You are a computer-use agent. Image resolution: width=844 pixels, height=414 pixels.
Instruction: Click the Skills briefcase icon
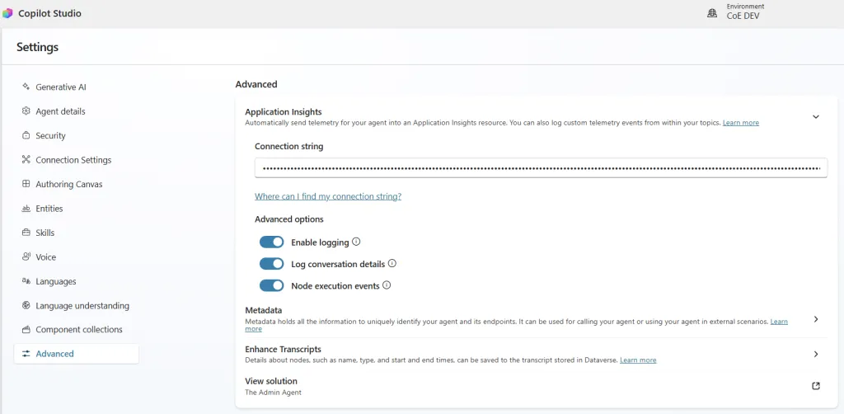coord(26,233)
